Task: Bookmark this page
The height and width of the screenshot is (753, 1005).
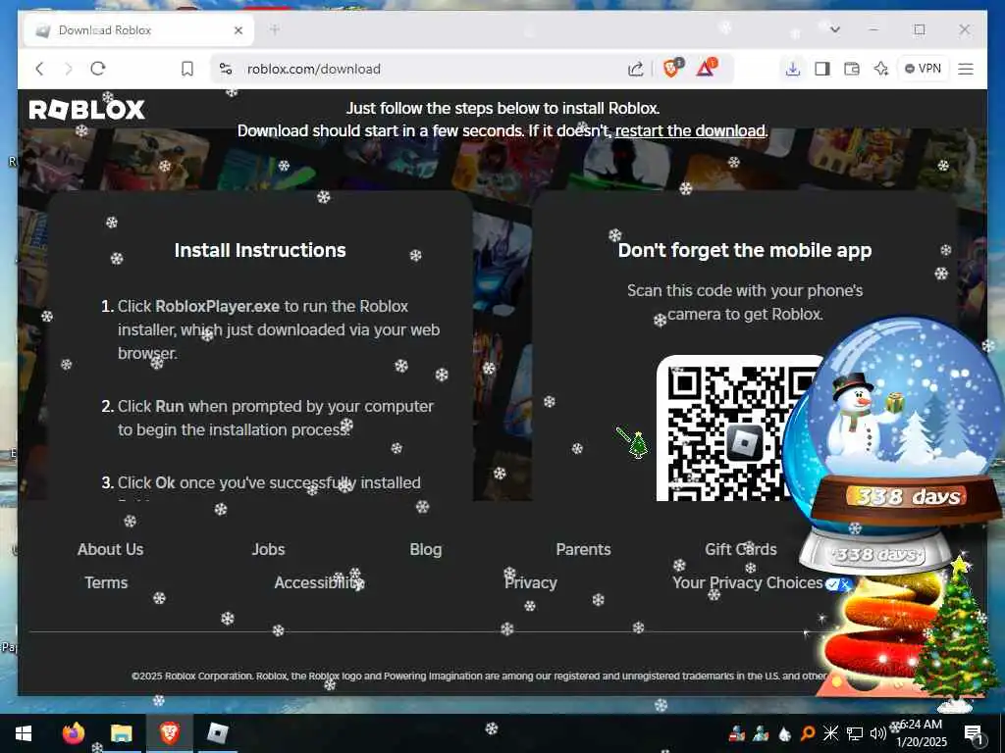Action: pyautogui.click(x=187, y=69)
